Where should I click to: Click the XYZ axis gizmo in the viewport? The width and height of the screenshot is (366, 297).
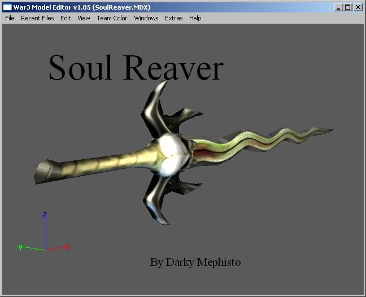(45, 232)
